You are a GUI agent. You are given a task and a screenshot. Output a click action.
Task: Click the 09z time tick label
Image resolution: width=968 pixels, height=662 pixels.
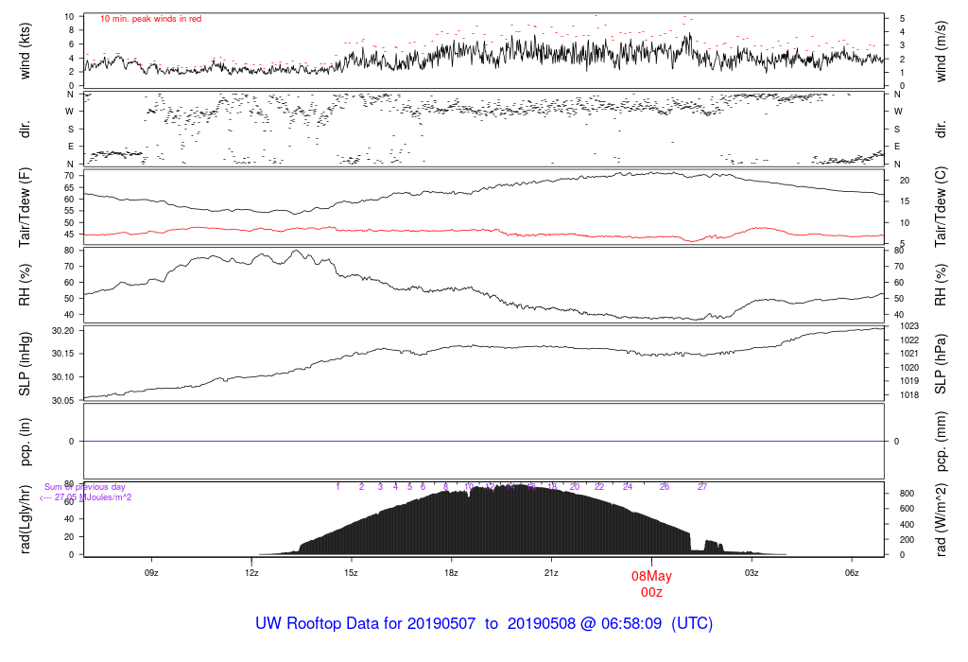tap(151, 573)
